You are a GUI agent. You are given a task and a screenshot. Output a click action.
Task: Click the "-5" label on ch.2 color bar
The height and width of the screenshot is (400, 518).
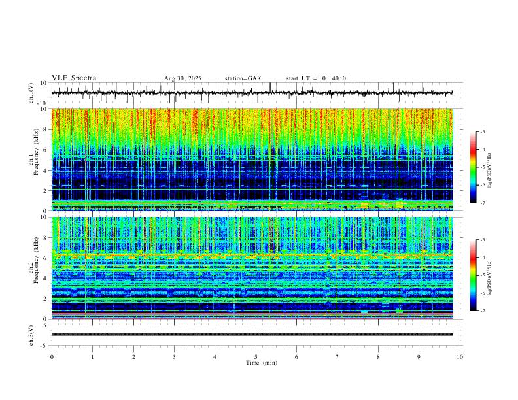[x=482, y=275]
